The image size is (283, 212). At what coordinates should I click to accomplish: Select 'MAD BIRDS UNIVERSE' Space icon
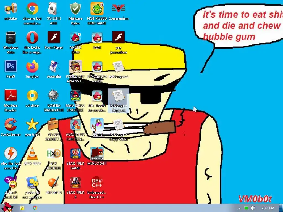coord(75,95)
